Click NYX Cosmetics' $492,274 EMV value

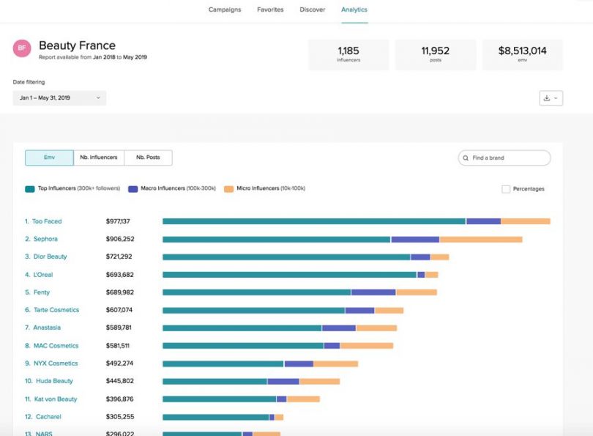click(119, 363)
